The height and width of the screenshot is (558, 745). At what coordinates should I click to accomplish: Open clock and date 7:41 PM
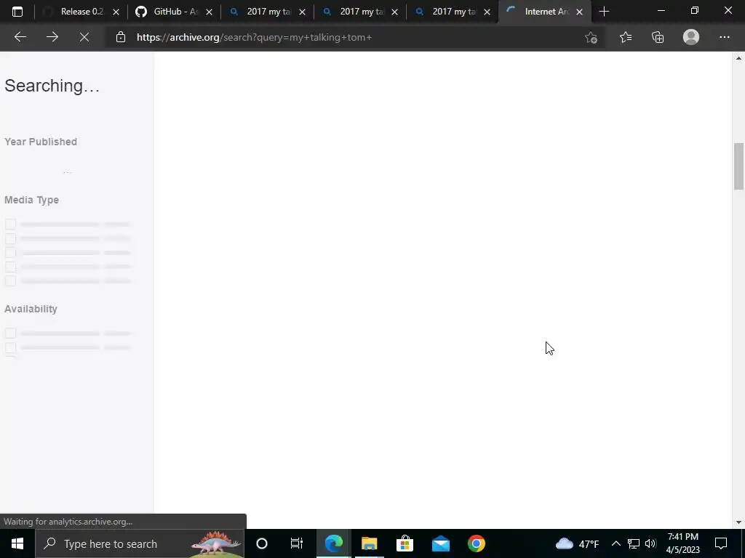coord(682,543)
